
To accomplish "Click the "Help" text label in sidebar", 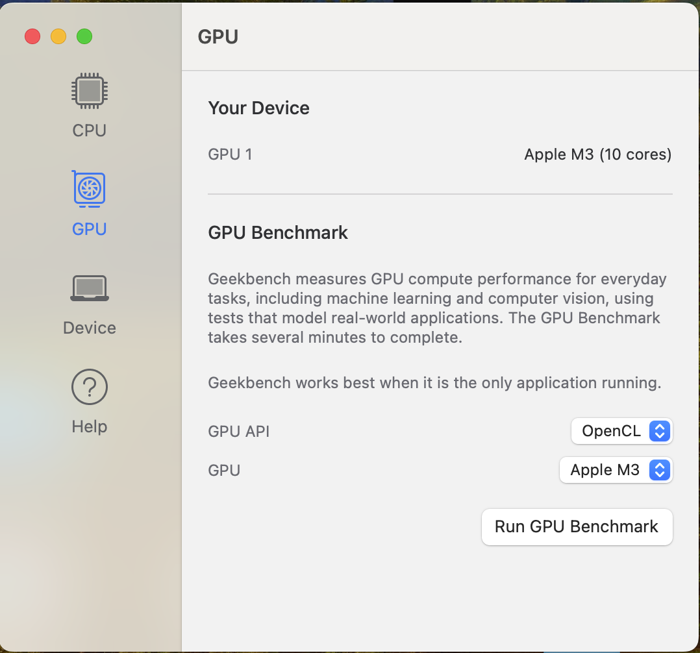I will pos(90,426).
